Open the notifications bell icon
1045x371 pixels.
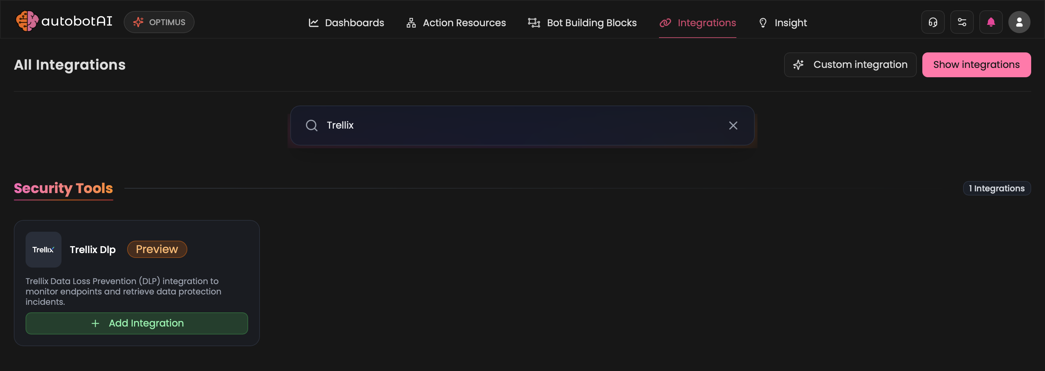991,22
